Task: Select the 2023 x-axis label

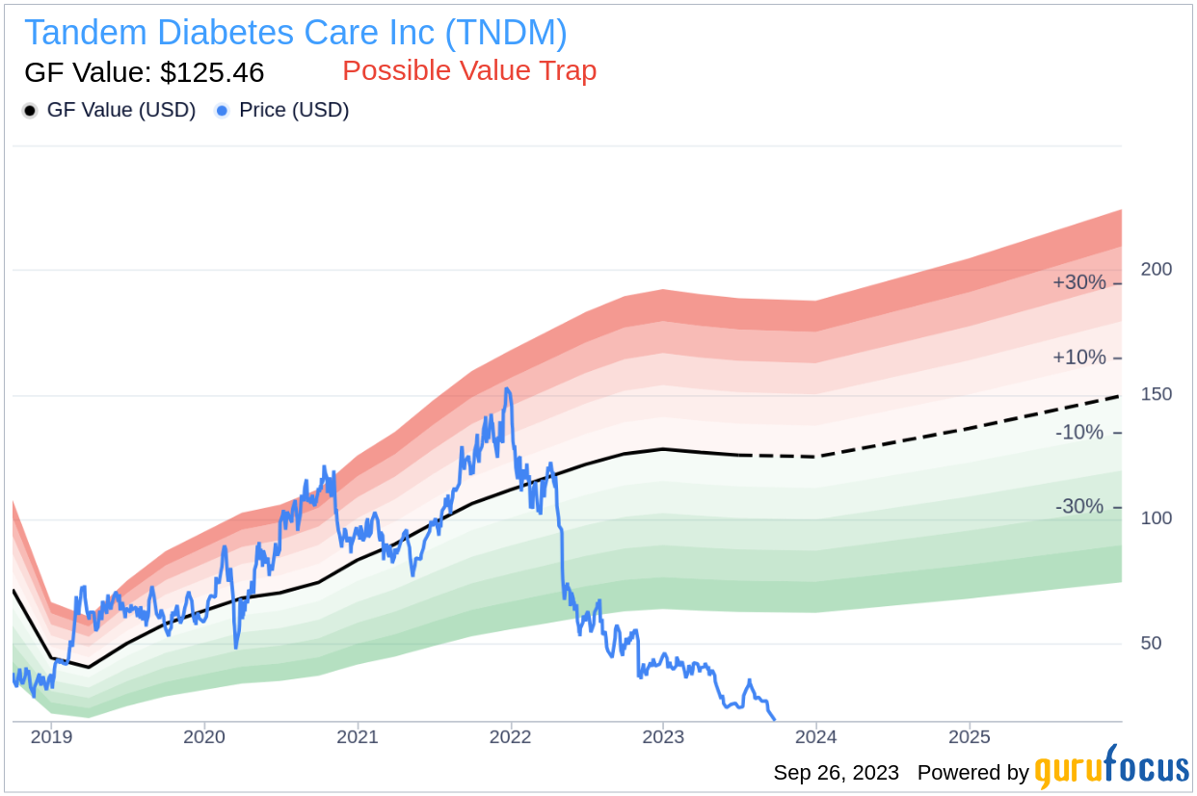Action: pyautogui.click(x=663, y=738)
